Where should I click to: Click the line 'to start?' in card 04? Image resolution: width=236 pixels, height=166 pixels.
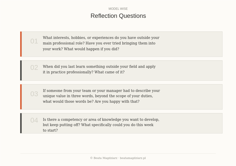click(x=50, y=130)
